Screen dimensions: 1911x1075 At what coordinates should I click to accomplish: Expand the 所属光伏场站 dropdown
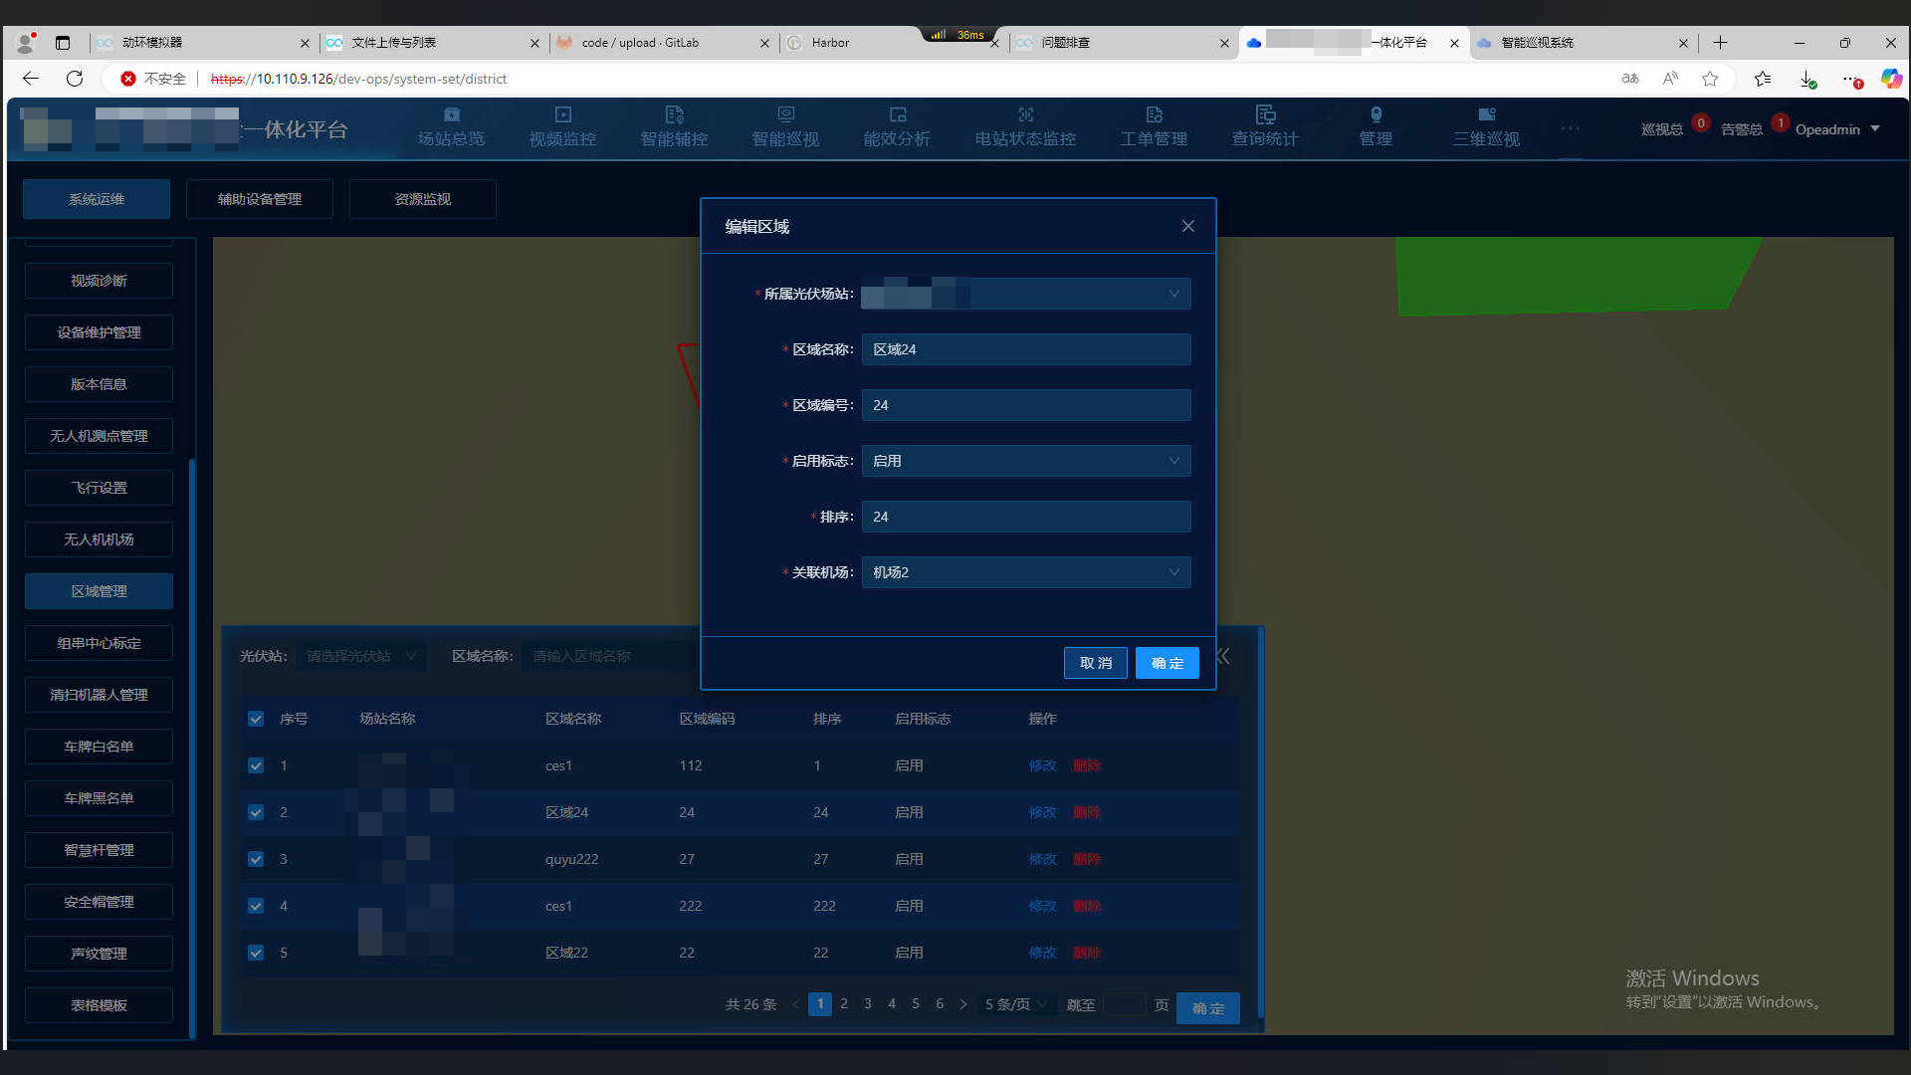click(1026, 294)
